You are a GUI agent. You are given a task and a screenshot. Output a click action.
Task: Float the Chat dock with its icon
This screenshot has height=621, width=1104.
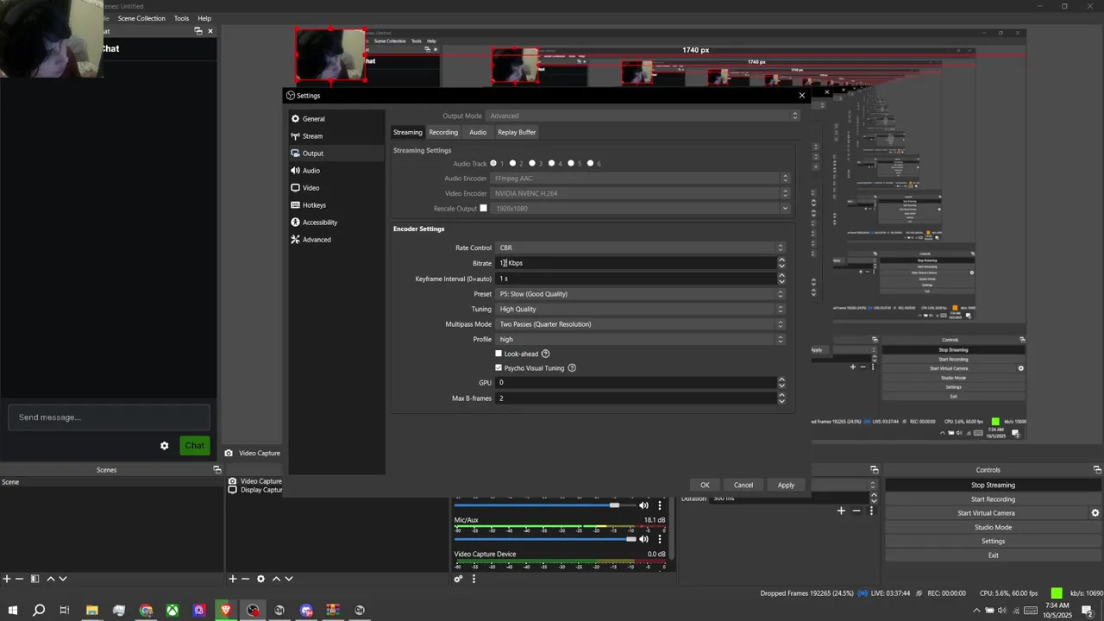(198, 31)
